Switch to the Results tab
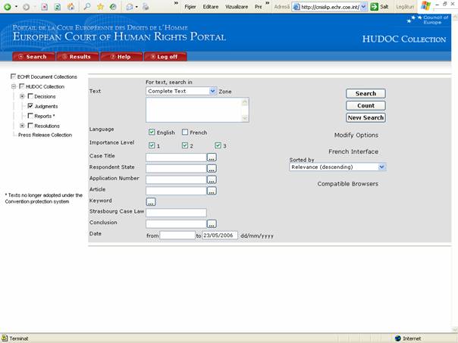This screenshot has height=343, width=458. [77, 57]
